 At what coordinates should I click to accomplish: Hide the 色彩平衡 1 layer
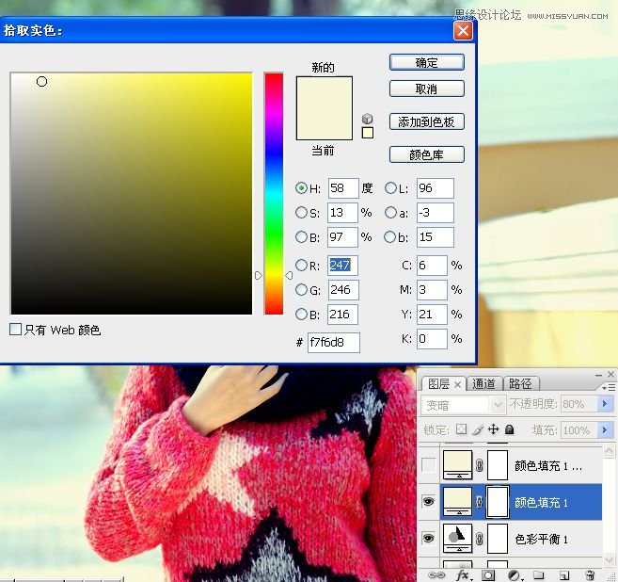coord(429,540)
